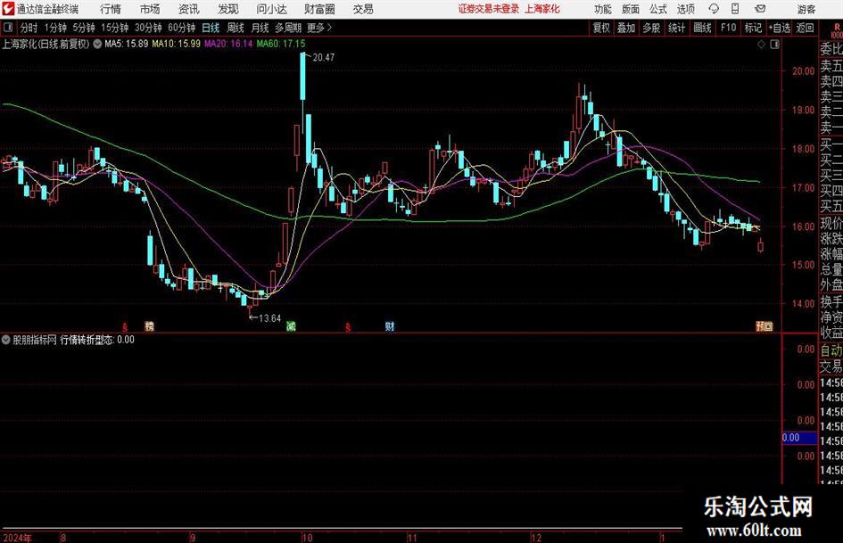Toggle the side panel icon beside the diamond
This screenshot has height=543, width=843.
[x=774, y=44]
